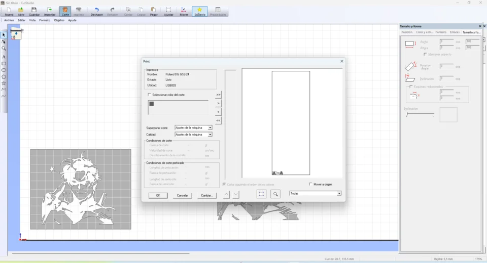Click the Imprimir toolbar icon
The image size is (487, 263).
pyautogui.click(x=79, y=12)
